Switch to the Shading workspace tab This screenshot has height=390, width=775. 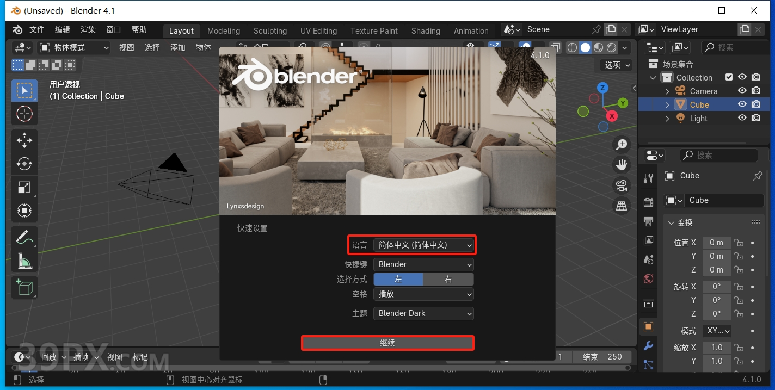[426, 30]
